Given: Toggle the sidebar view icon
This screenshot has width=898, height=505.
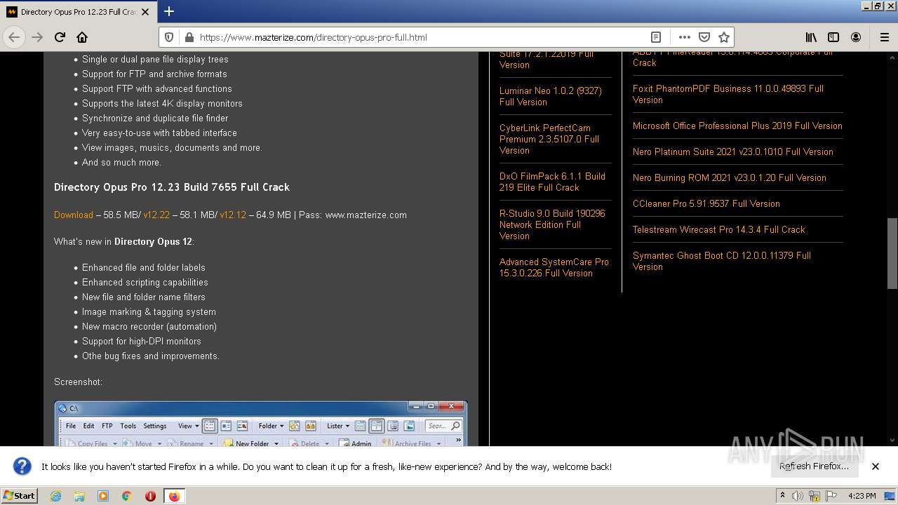Looking at the screenshot, I should pyautogui.click(x=833, y=37).
